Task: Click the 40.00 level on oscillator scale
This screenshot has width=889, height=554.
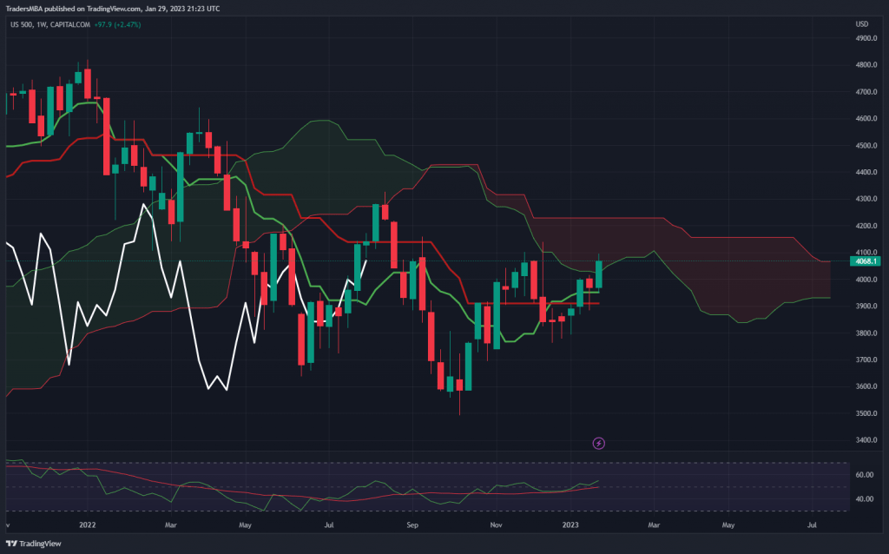Action: (864, 499)
